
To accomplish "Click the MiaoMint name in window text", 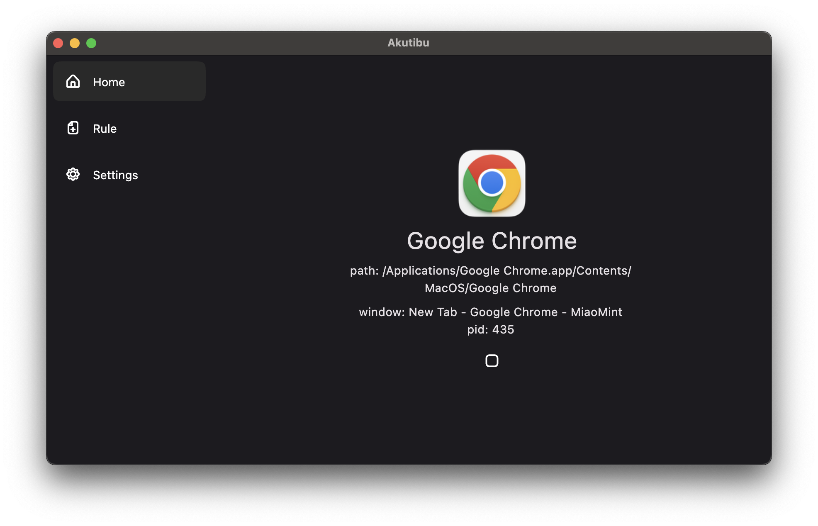I will 596,312.
